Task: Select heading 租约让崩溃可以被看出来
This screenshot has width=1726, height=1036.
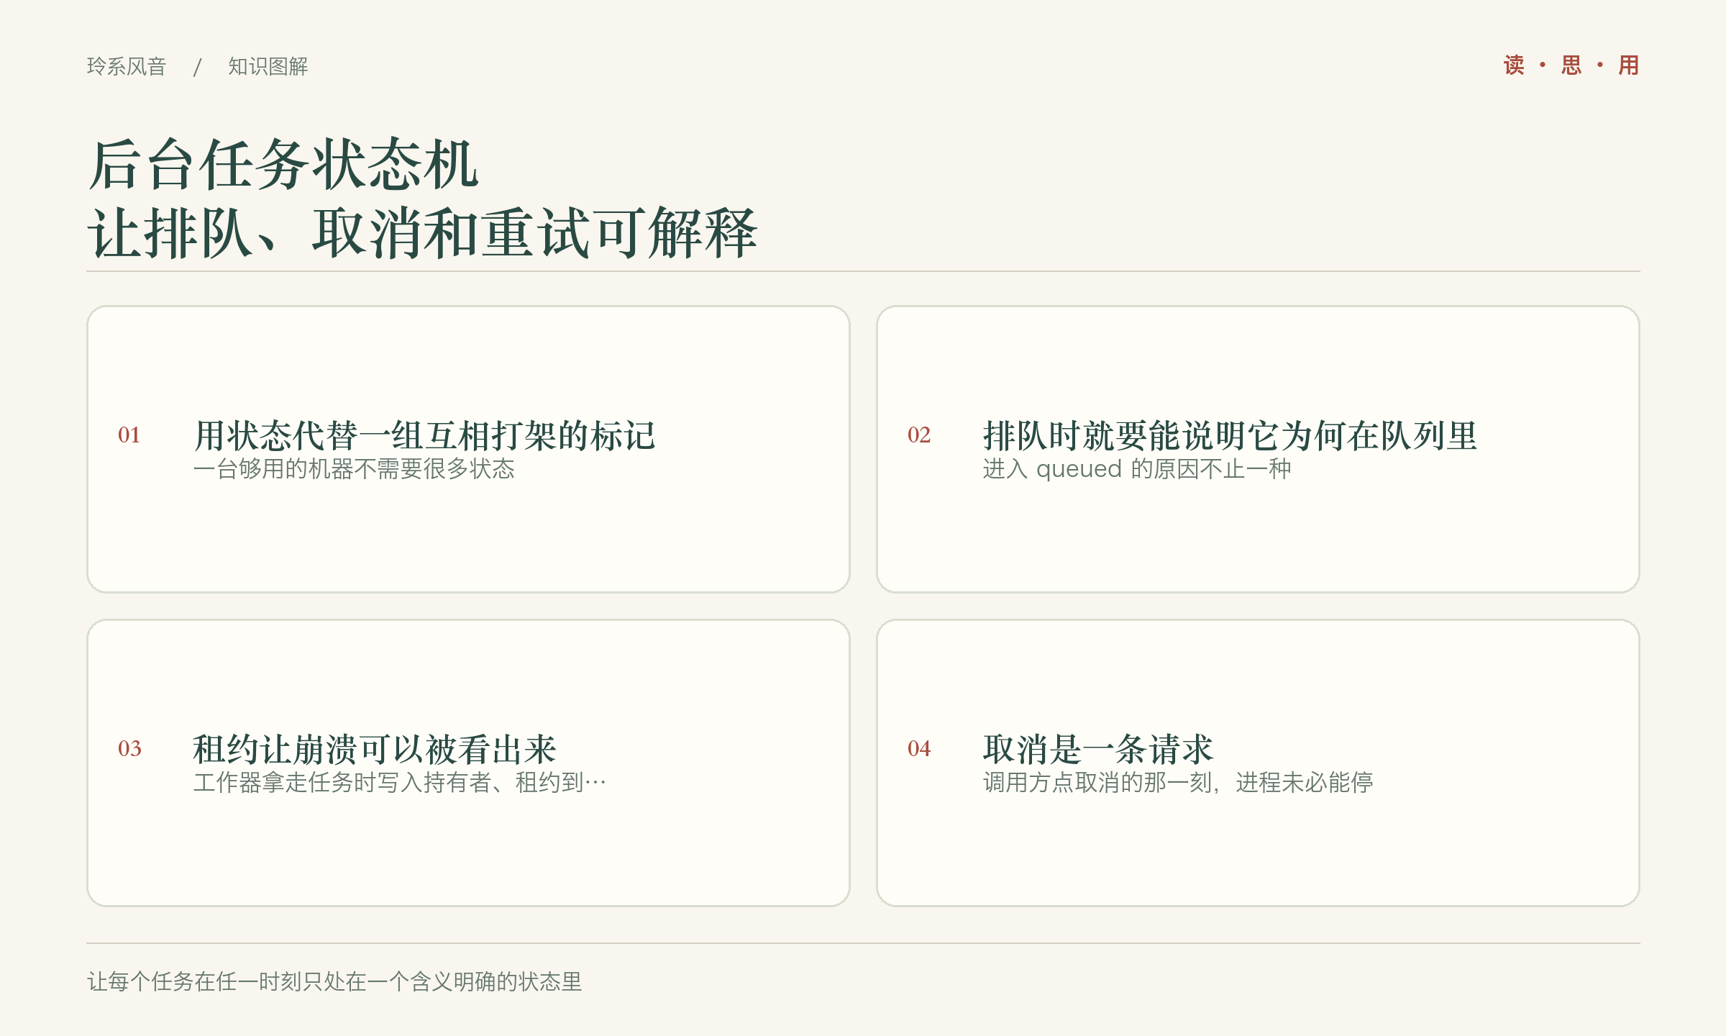Action: click(x=375, y=750)
